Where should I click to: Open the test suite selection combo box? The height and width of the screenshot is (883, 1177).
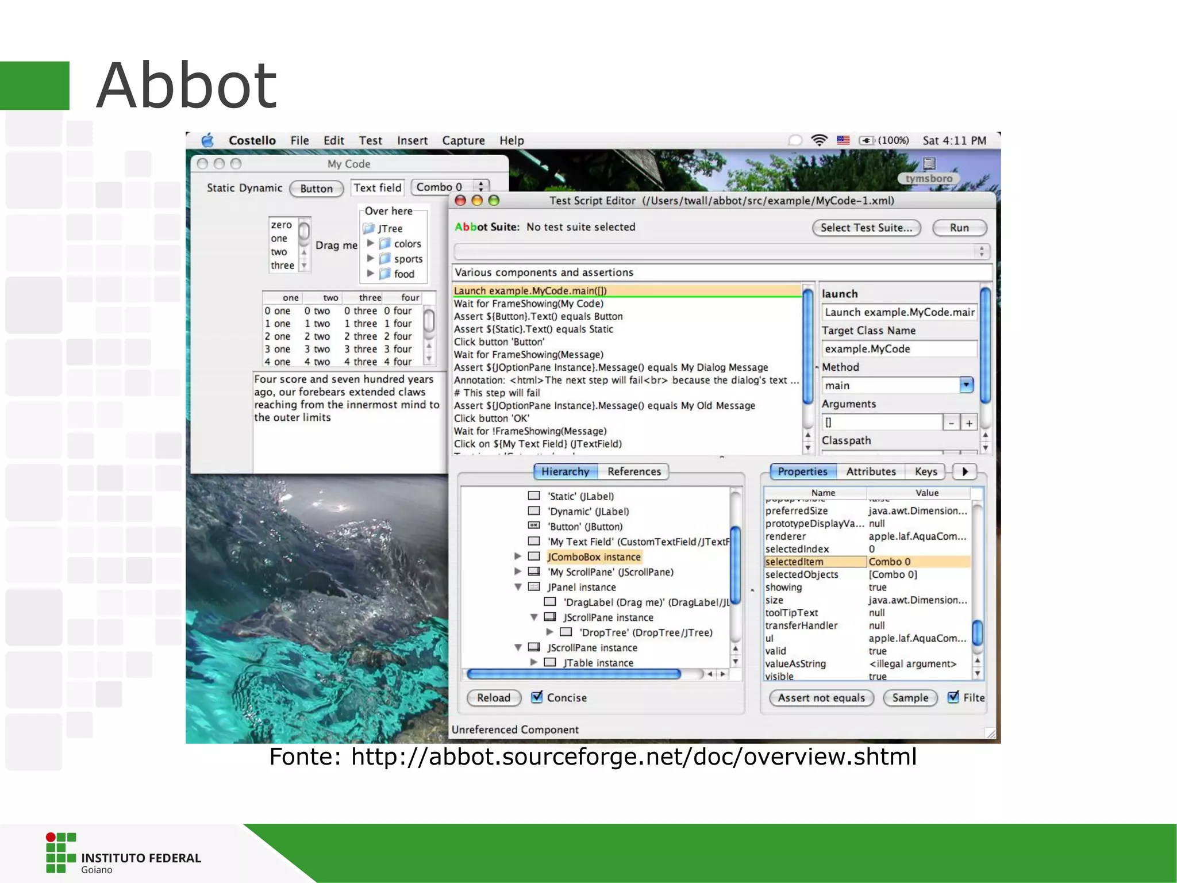[721, 251]
